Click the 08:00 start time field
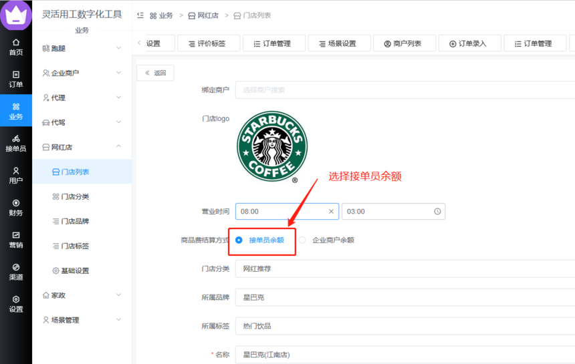Screen dimensions: 575x364 pos(287,211)
